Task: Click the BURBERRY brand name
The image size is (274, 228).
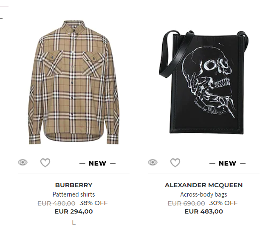Action: pyautogui.click(x=73, y=185)
